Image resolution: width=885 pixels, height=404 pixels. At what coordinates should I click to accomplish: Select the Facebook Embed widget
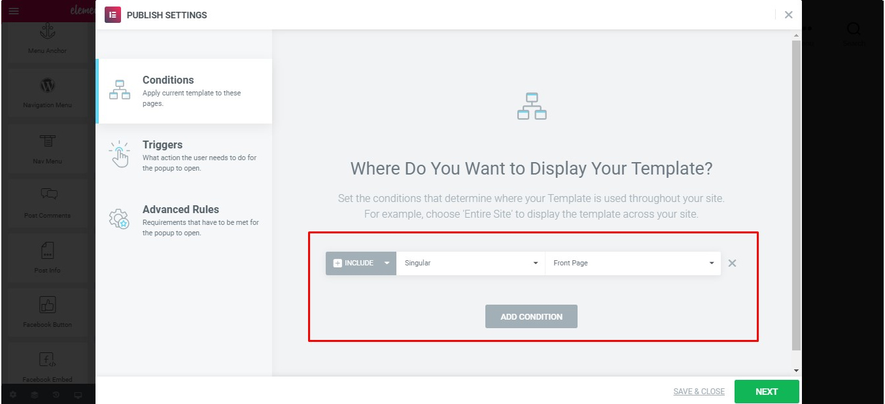click(x=47, y=365)
